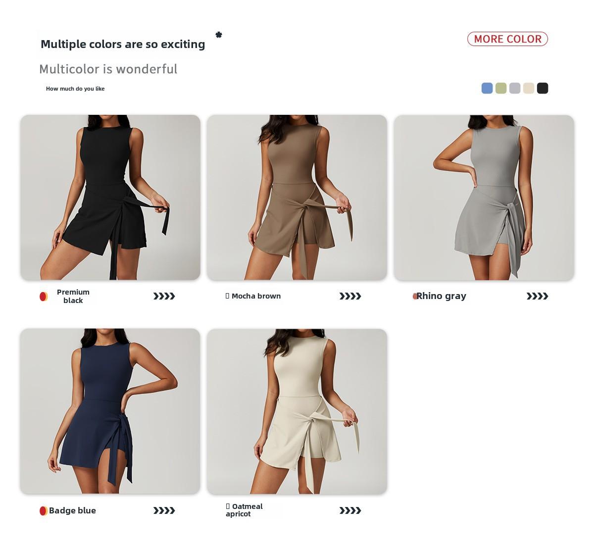Select the cream beige color swatch
The height and width of the screenshot is (555, 594).
529,88
